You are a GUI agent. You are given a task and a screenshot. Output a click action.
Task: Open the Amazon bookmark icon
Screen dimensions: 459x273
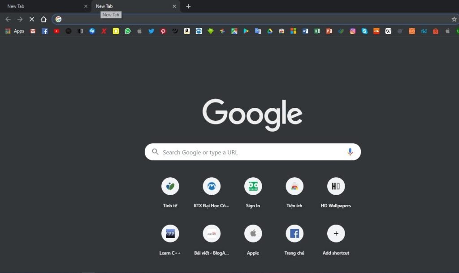point(187,31)
